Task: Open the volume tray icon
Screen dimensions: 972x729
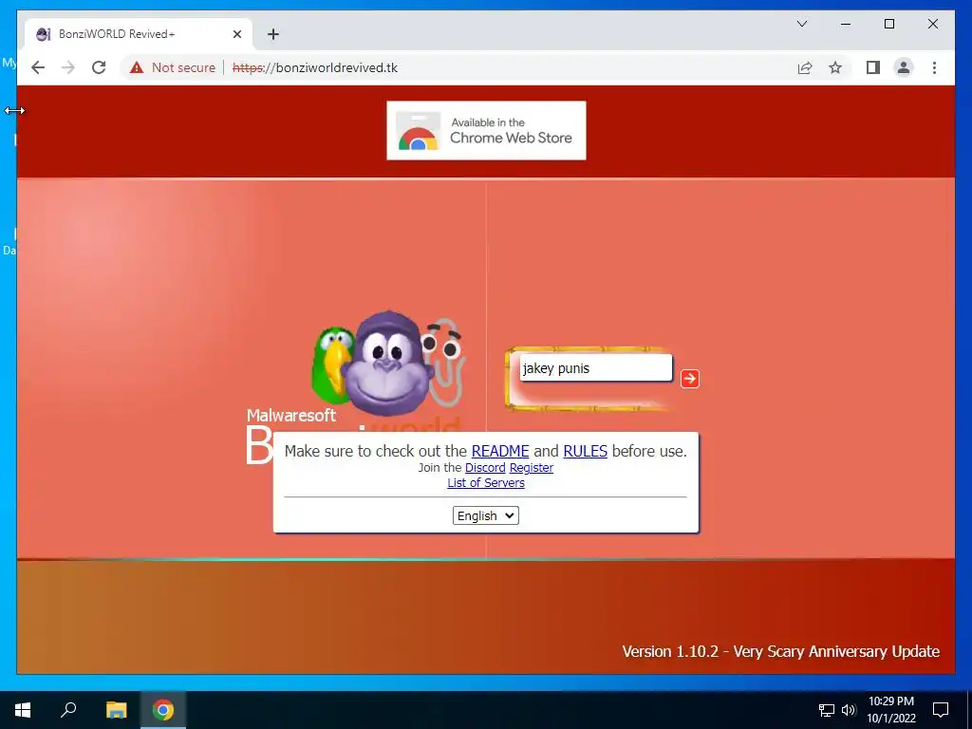Action: tap(849, 710)
